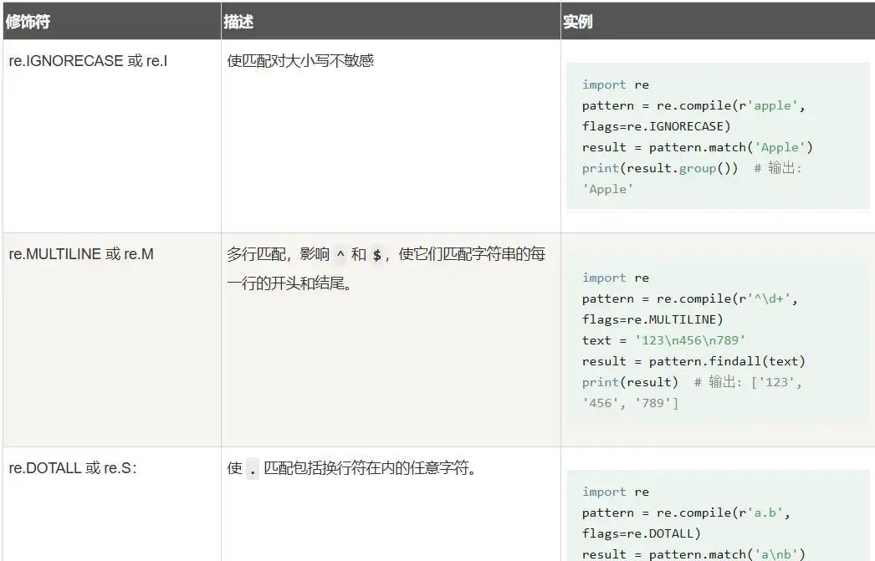Click the inline $ code symbol
The height and width of the screenshot is (561, 875).
tap(377, 255)
